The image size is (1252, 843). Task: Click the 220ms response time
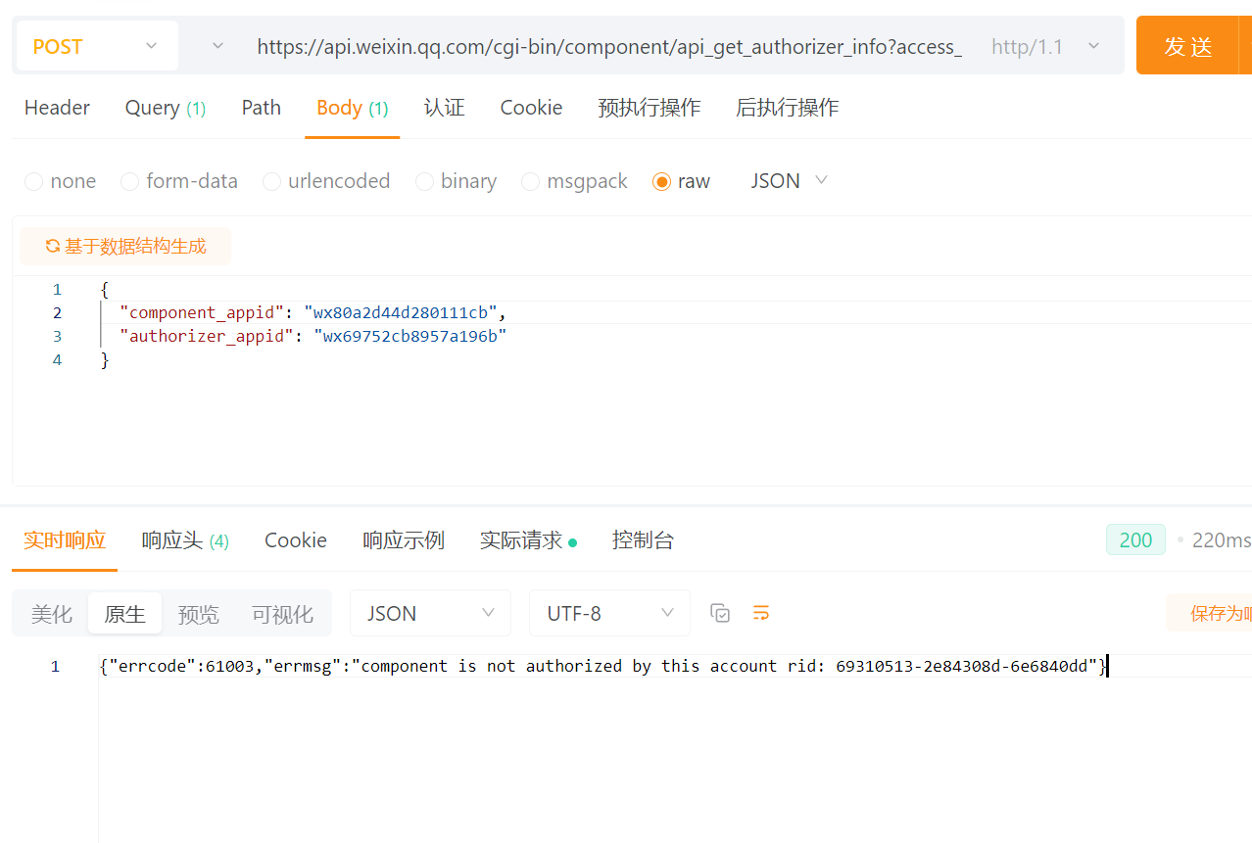pyautogui.click(x=1222, y=540)
